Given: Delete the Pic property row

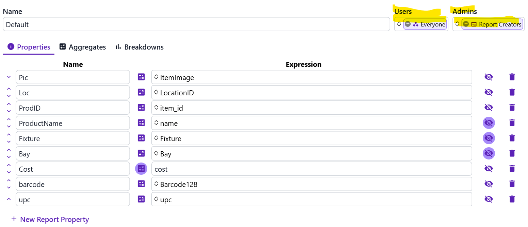Looking at the screenshot, I should click(512, 77).
